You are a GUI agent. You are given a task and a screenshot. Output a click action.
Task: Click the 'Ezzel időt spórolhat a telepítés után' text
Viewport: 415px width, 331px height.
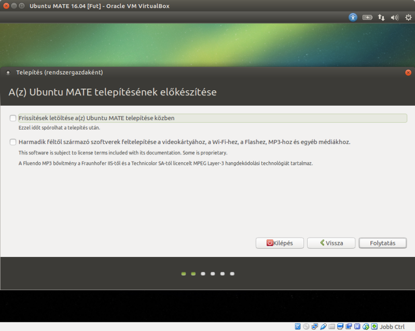click(59, 128)
